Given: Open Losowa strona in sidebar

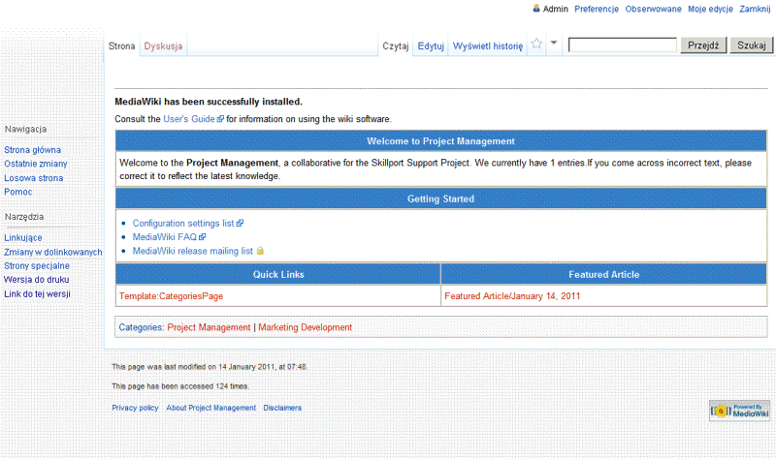Looking at the screenshot, I should point(34,178).
